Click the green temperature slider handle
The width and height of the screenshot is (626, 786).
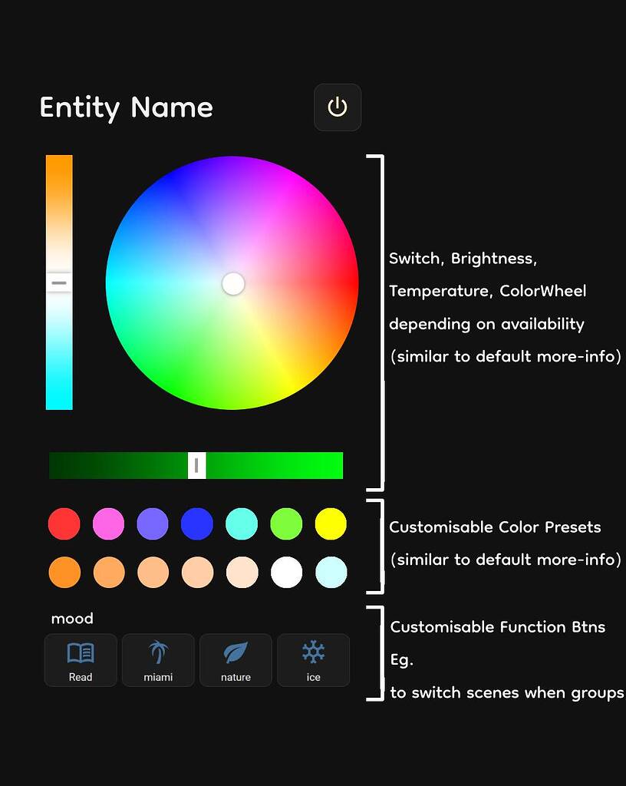click(196, 464)
